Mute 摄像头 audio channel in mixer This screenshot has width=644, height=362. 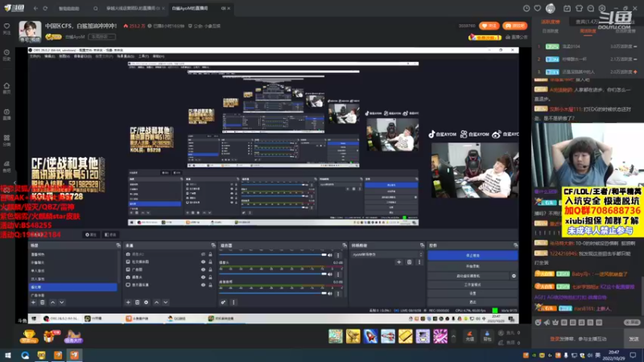point(330,274)
